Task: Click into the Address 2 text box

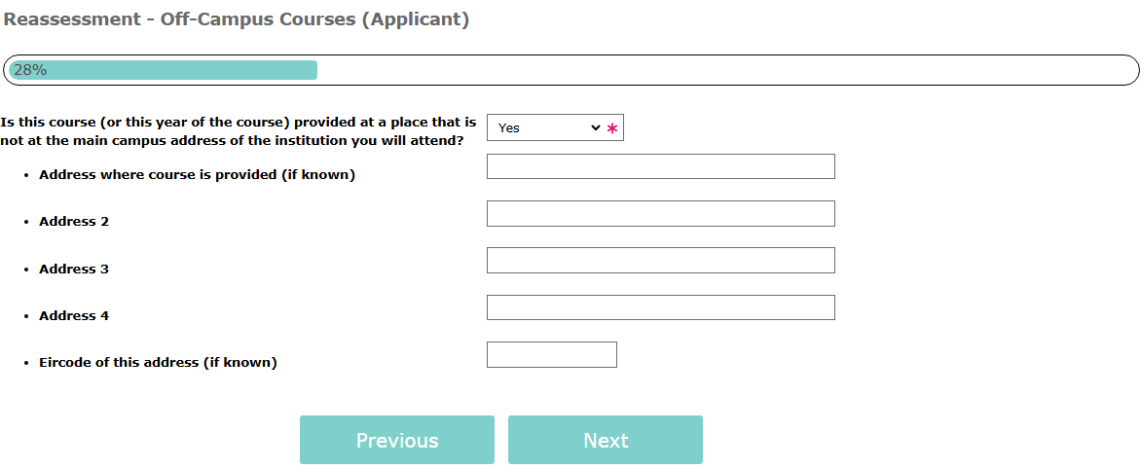Action: coord(660,213)
